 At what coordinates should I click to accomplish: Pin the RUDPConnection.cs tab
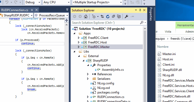32,10
